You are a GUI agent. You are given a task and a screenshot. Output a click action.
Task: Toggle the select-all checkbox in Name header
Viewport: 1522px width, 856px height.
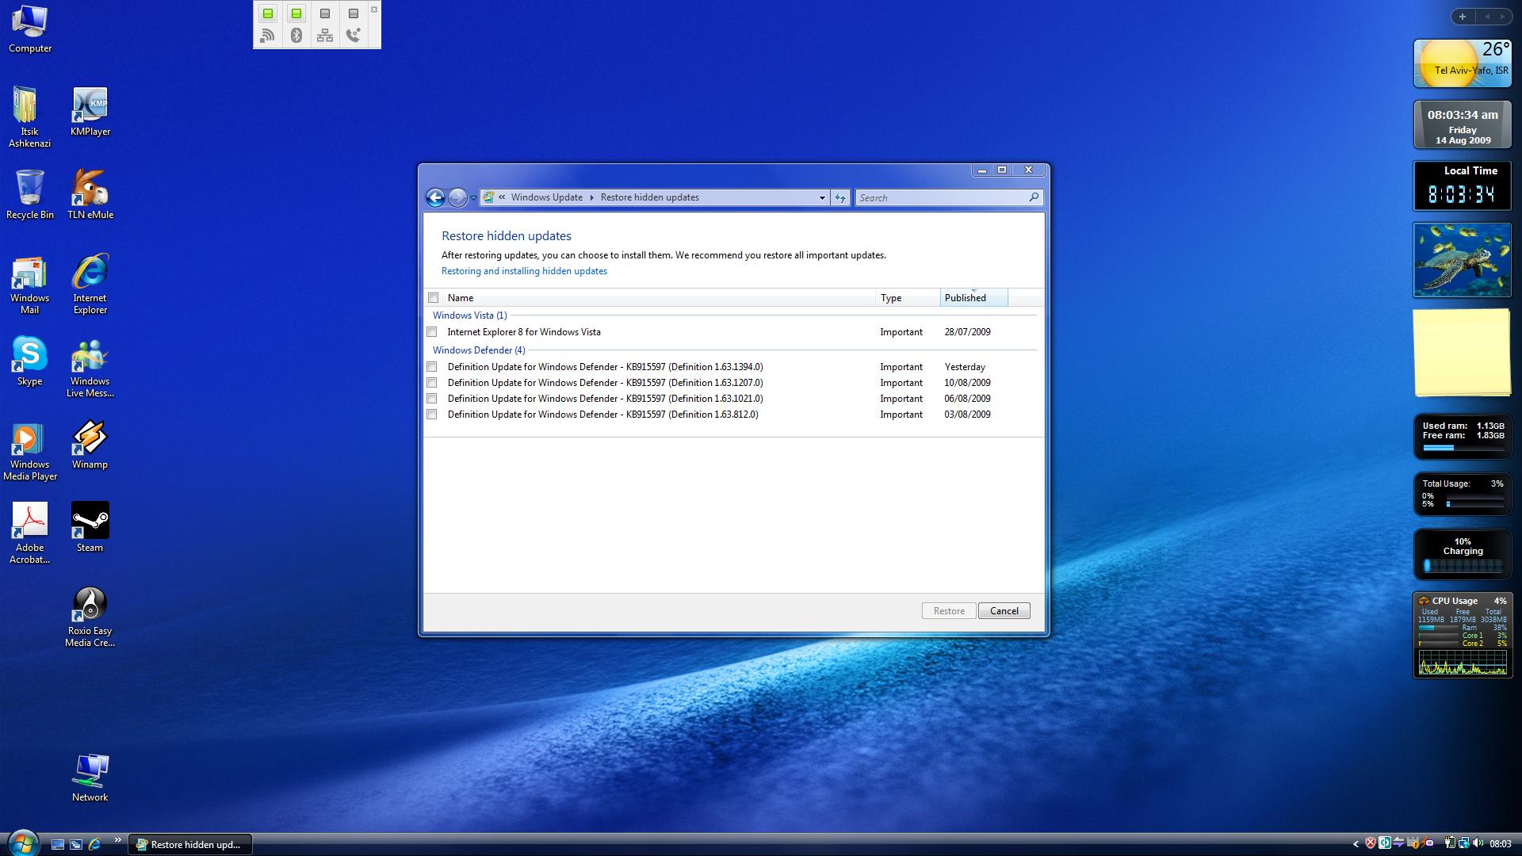click(x=433, y=298)
